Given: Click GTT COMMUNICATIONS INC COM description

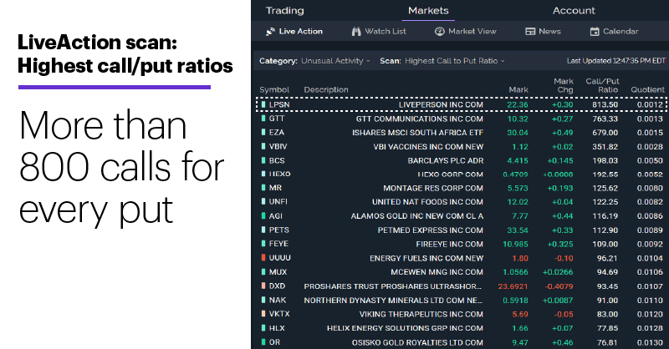Looking at the screenshot, I should coord(420,119).
